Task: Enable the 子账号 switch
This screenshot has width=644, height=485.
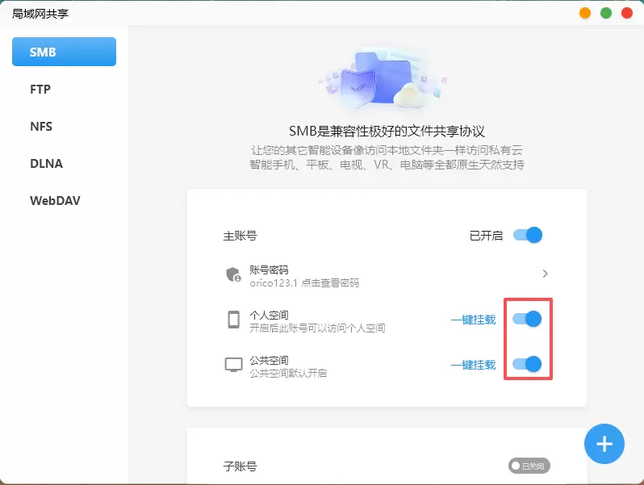Action: coord(529,466)
